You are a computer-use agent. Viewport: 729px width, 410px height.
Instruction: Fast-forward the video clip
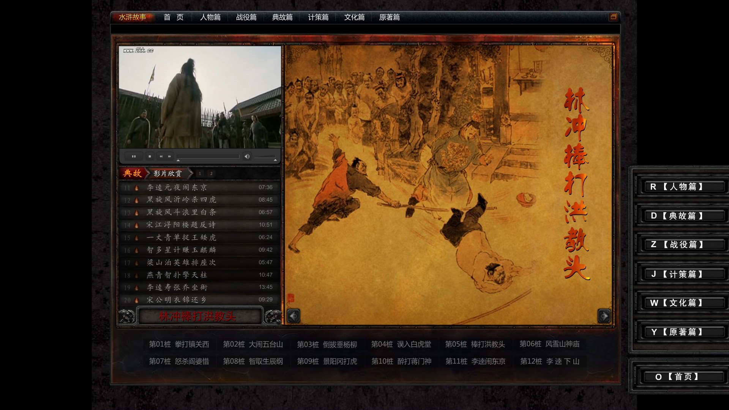170,156
